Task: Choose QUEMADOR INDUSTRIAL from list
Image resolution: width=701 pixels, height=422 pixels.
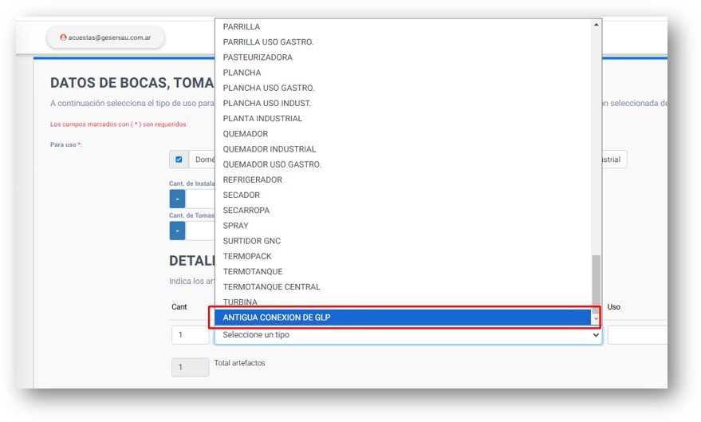Action: [x=270, y=149]
